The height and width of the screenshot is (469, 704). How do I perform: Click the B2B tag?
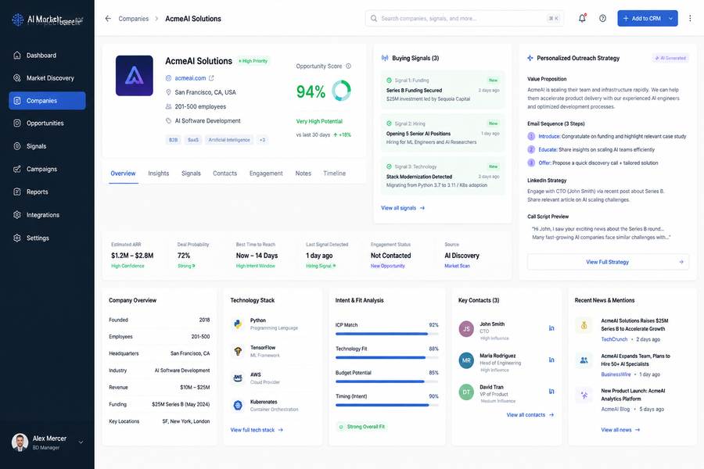click(x=174, y=140)
